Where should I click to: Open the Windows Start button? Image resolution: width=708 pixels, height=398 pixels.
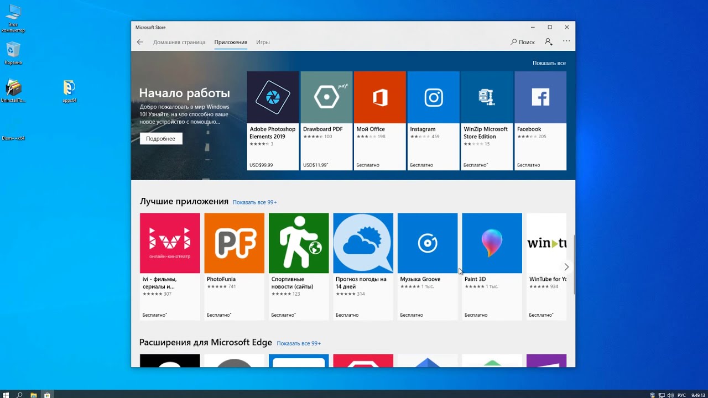[x=7, y=395]
